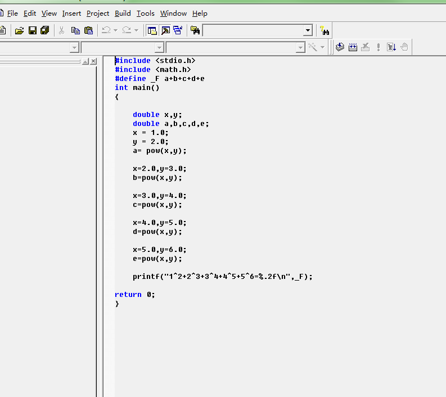Screen dimensions: 446x397
Task: Open the View menu
Action: pyautogui.click(x=49, y=13)
